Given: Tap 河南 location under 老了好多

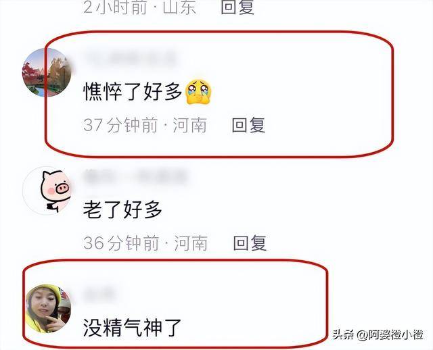Looking at the screenshot, I should click(191, 243).
